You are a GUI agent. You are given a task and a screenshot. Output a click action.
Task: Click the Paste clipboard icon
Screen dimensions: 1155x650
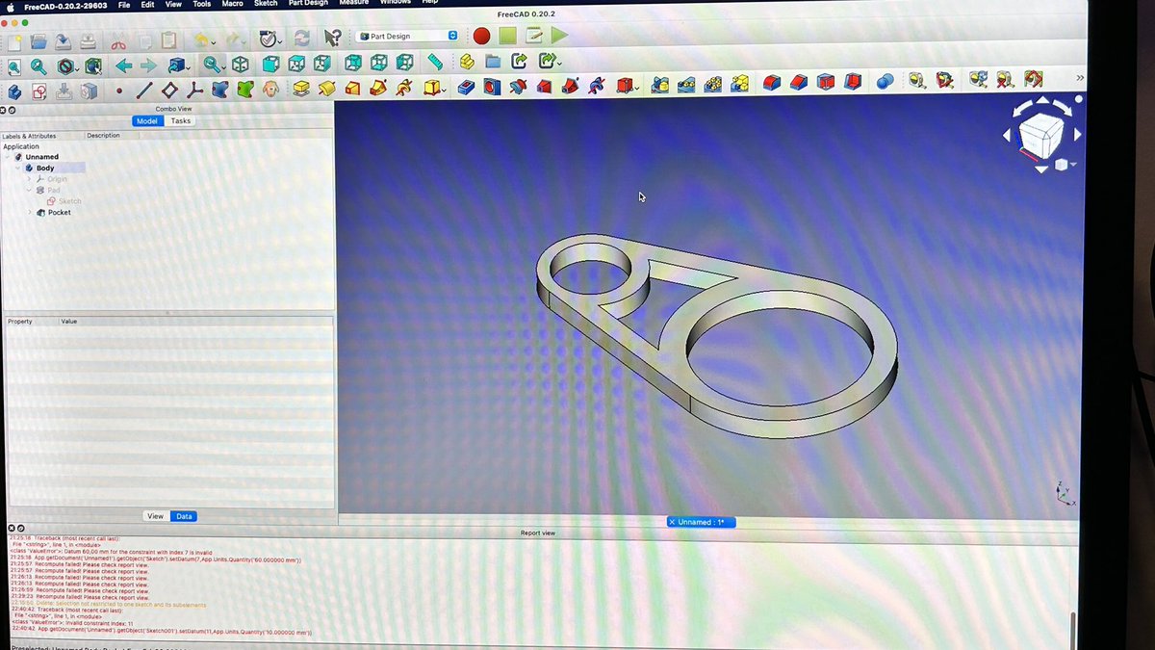169,40
